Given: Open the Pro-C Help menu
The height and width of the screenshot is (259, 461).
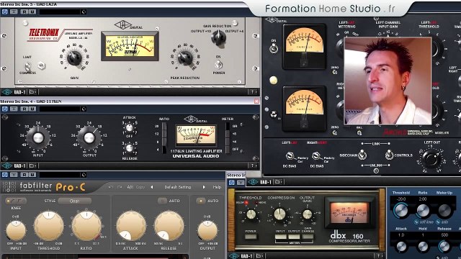Looking at the screenshot, I should [x=217, y=187].
